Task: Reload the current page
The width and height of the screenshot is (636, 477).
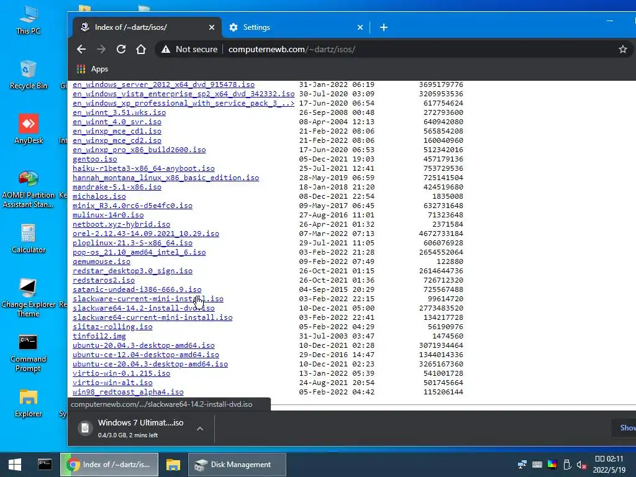Action: click(x=121, y=49)
